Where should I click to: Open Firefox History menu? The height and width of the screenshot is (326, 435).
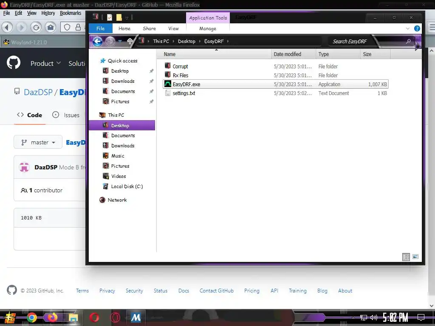click(48, 13)
